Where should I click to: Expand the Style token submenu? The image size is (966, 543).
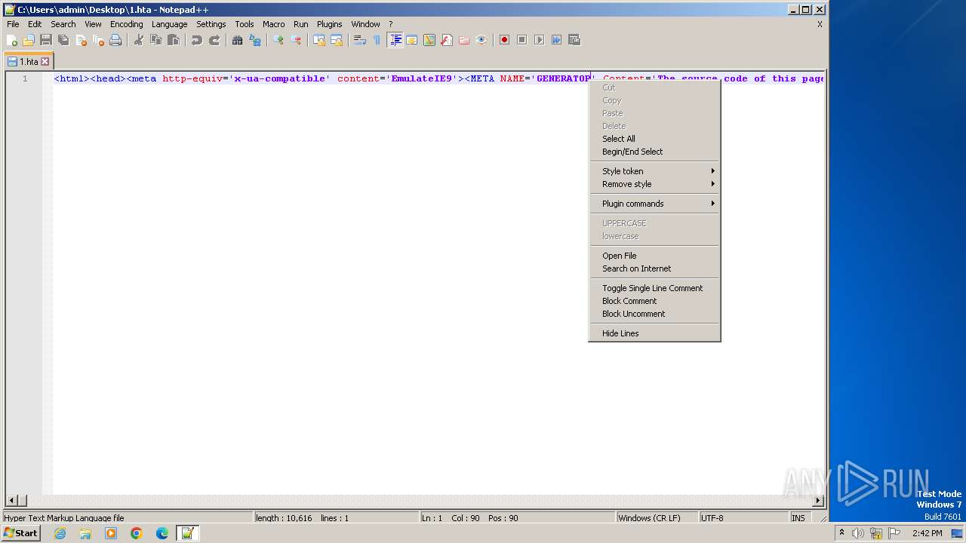coord(654,171)
